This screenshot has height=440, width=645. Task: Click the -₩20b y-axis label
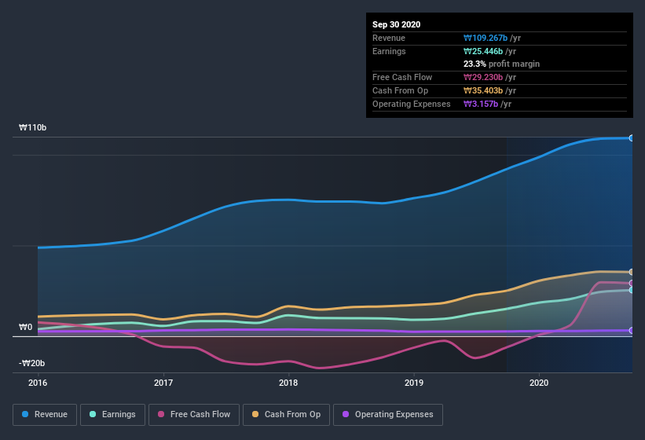click(31, 363)
